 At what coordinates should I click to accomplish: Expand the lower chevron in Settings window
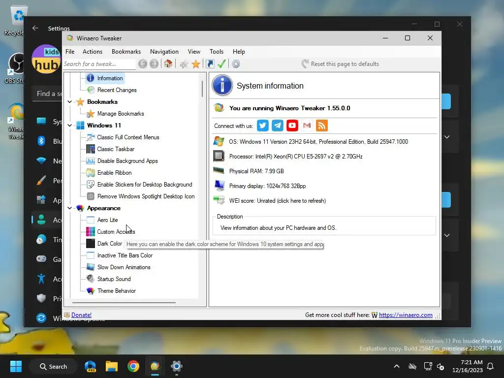447,235
